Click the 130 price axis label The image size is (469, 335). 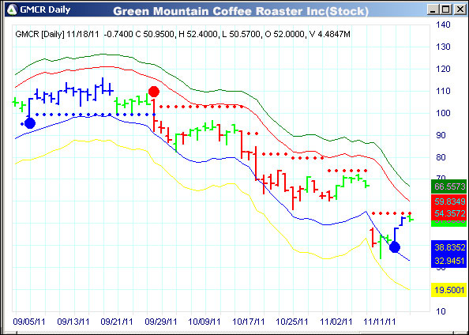click(443, 47)
